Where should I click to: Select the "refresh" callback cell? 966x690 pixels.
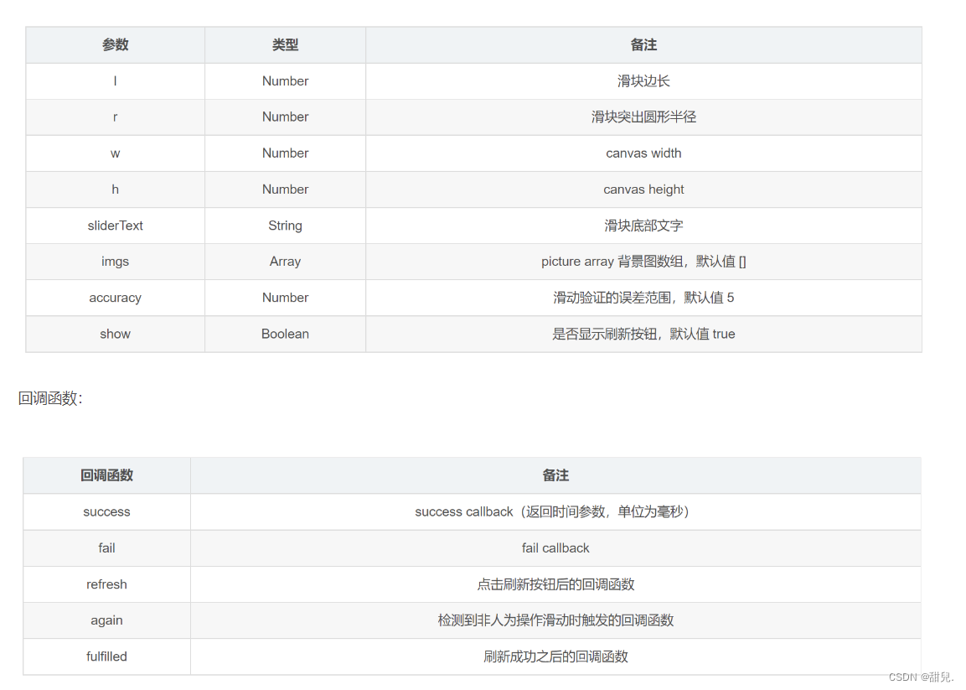tap(106, 584)
